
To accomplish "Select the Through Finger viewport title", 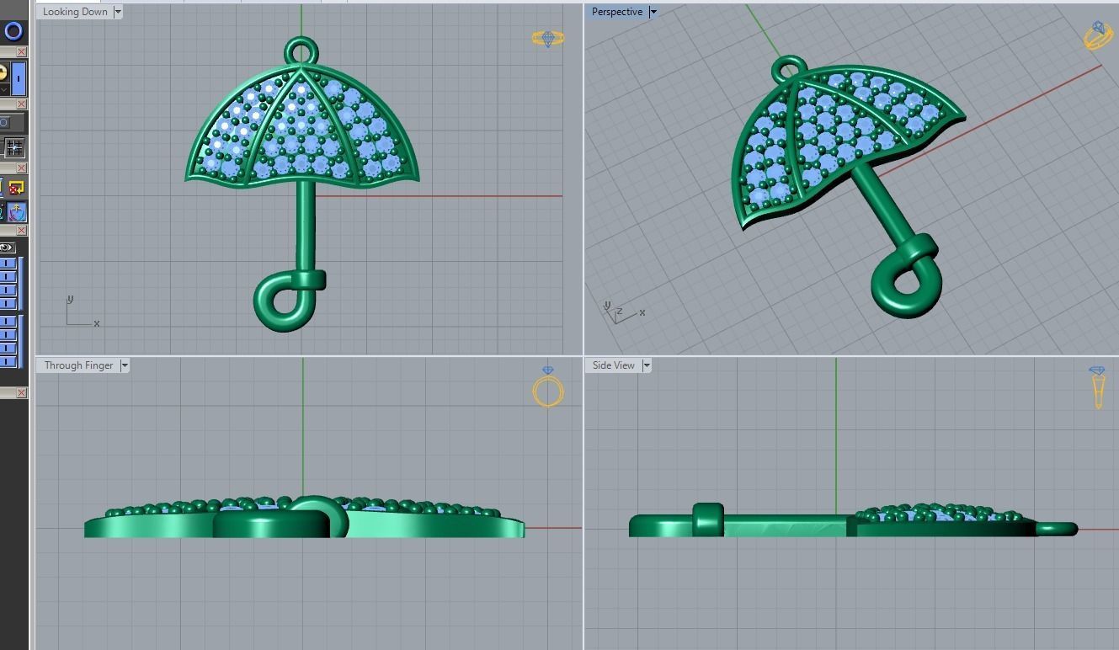I will coord(78,365).
